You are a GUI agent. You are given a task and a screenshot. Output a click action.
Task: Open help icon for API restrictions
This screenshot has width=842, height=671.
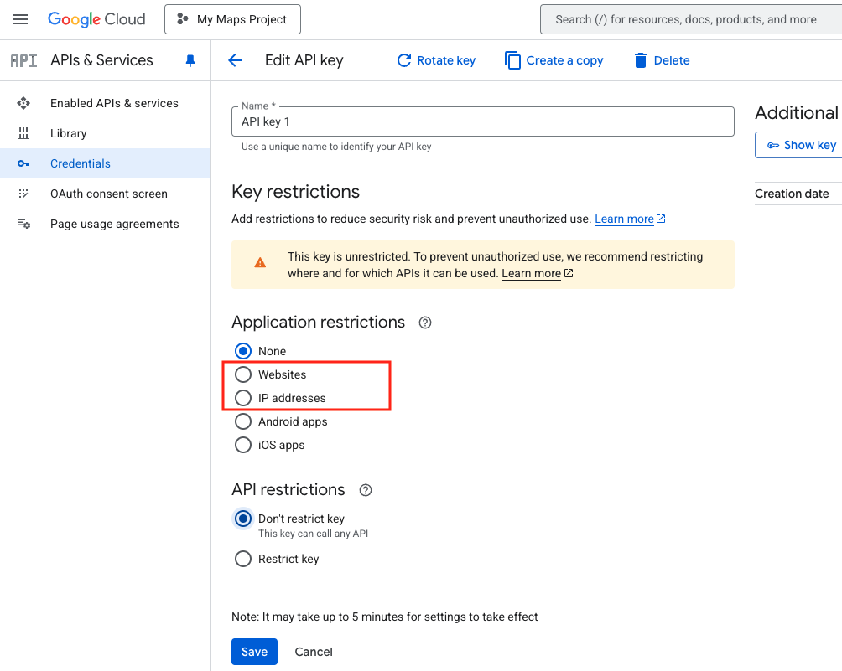365,490
